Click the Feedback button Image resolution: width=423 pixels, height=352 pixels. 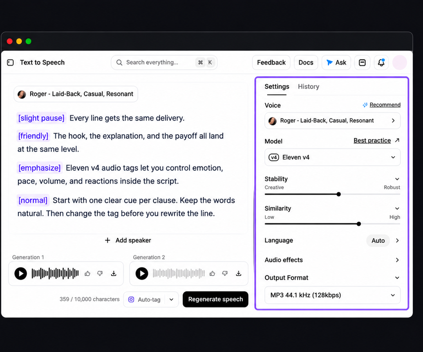pyautogui.click(x=271, y=63)
